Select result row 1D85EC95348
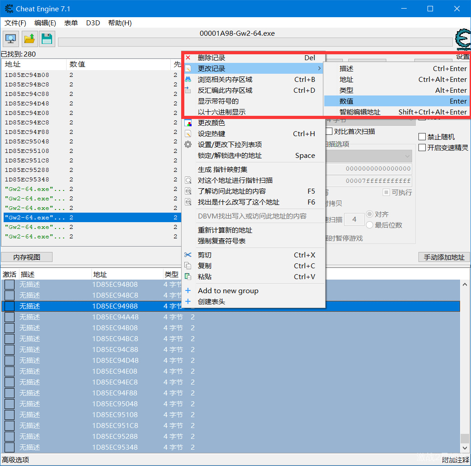The width and height of the screenshot is (471, 466). [92, 180]
